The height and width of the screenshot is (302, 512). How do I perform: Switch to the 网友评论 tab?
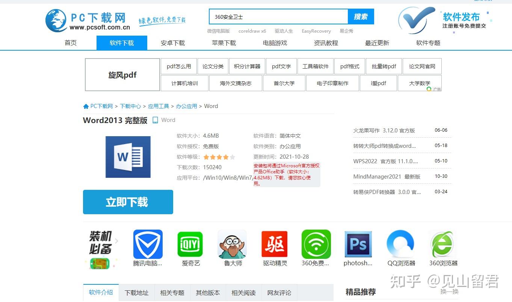279,293
